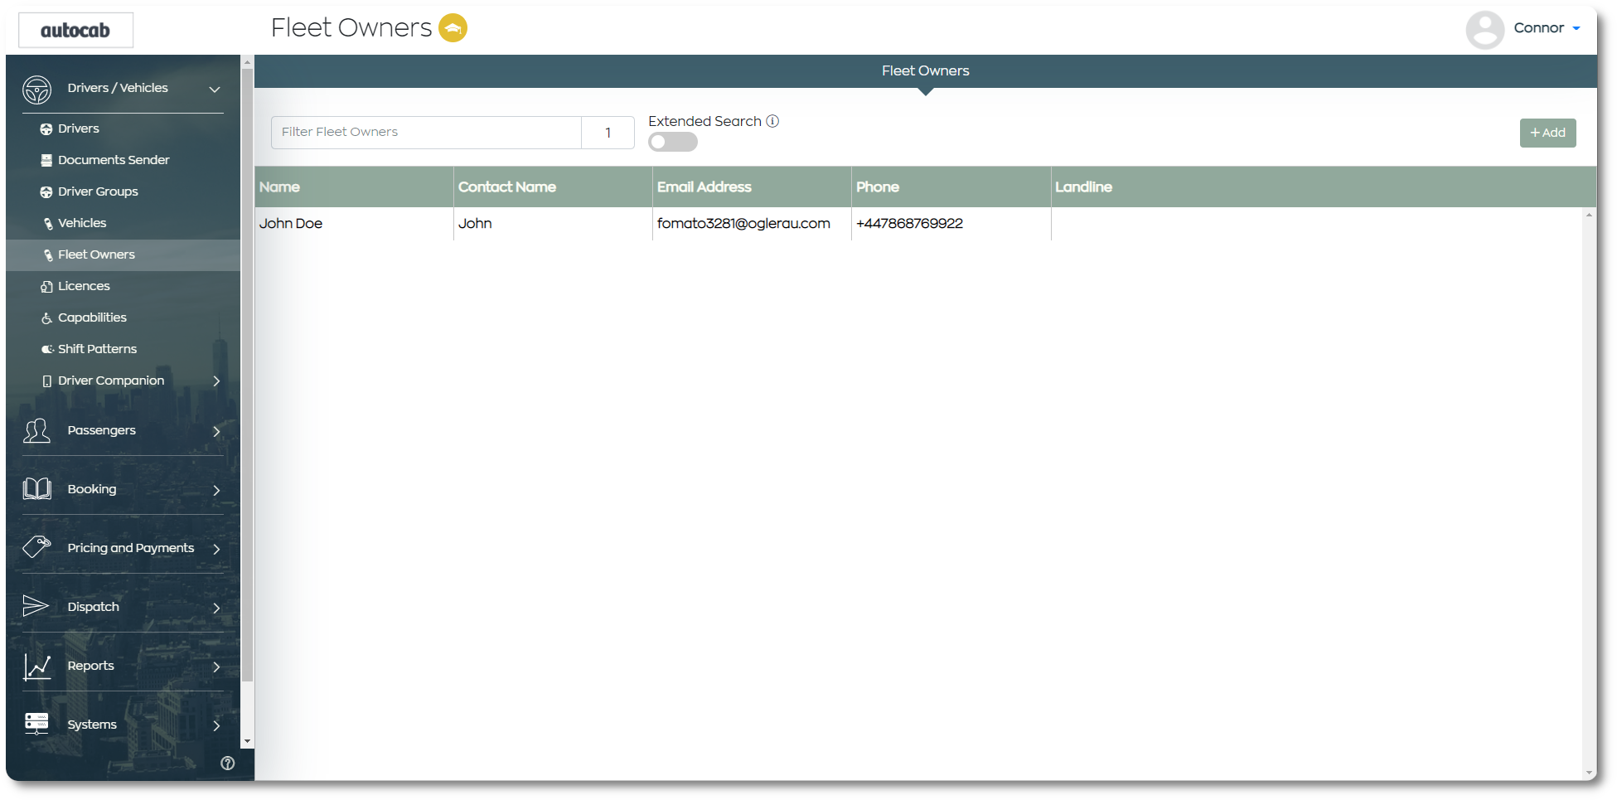Click the Dispatch paper plane icon
The image size is (1617, 800).
(36, 607)
